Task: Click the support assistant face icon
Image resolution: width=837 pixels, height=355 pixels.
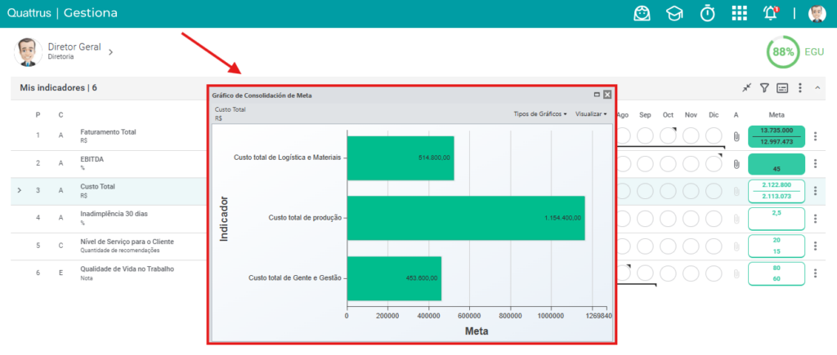Action: pos(642,13)
